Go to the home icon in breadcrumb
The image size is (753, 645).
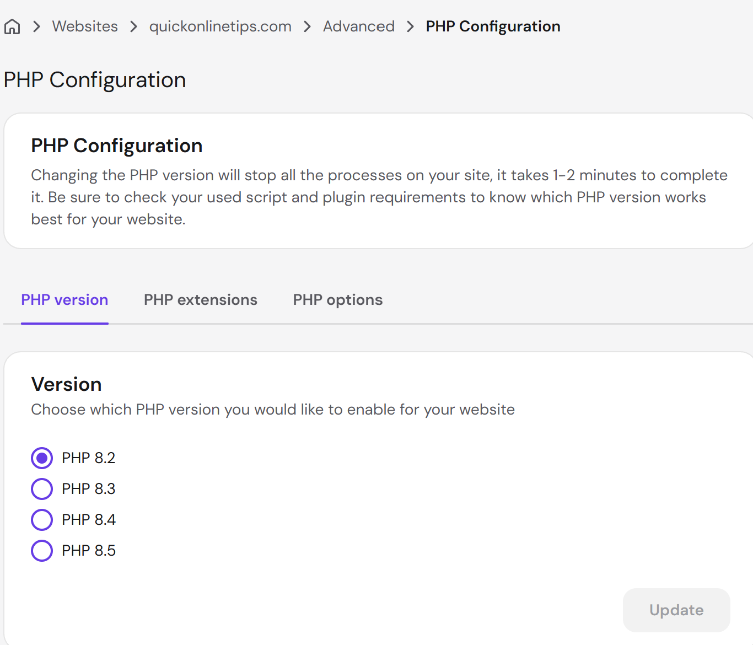pyautogui.click(x=12, y=26)
